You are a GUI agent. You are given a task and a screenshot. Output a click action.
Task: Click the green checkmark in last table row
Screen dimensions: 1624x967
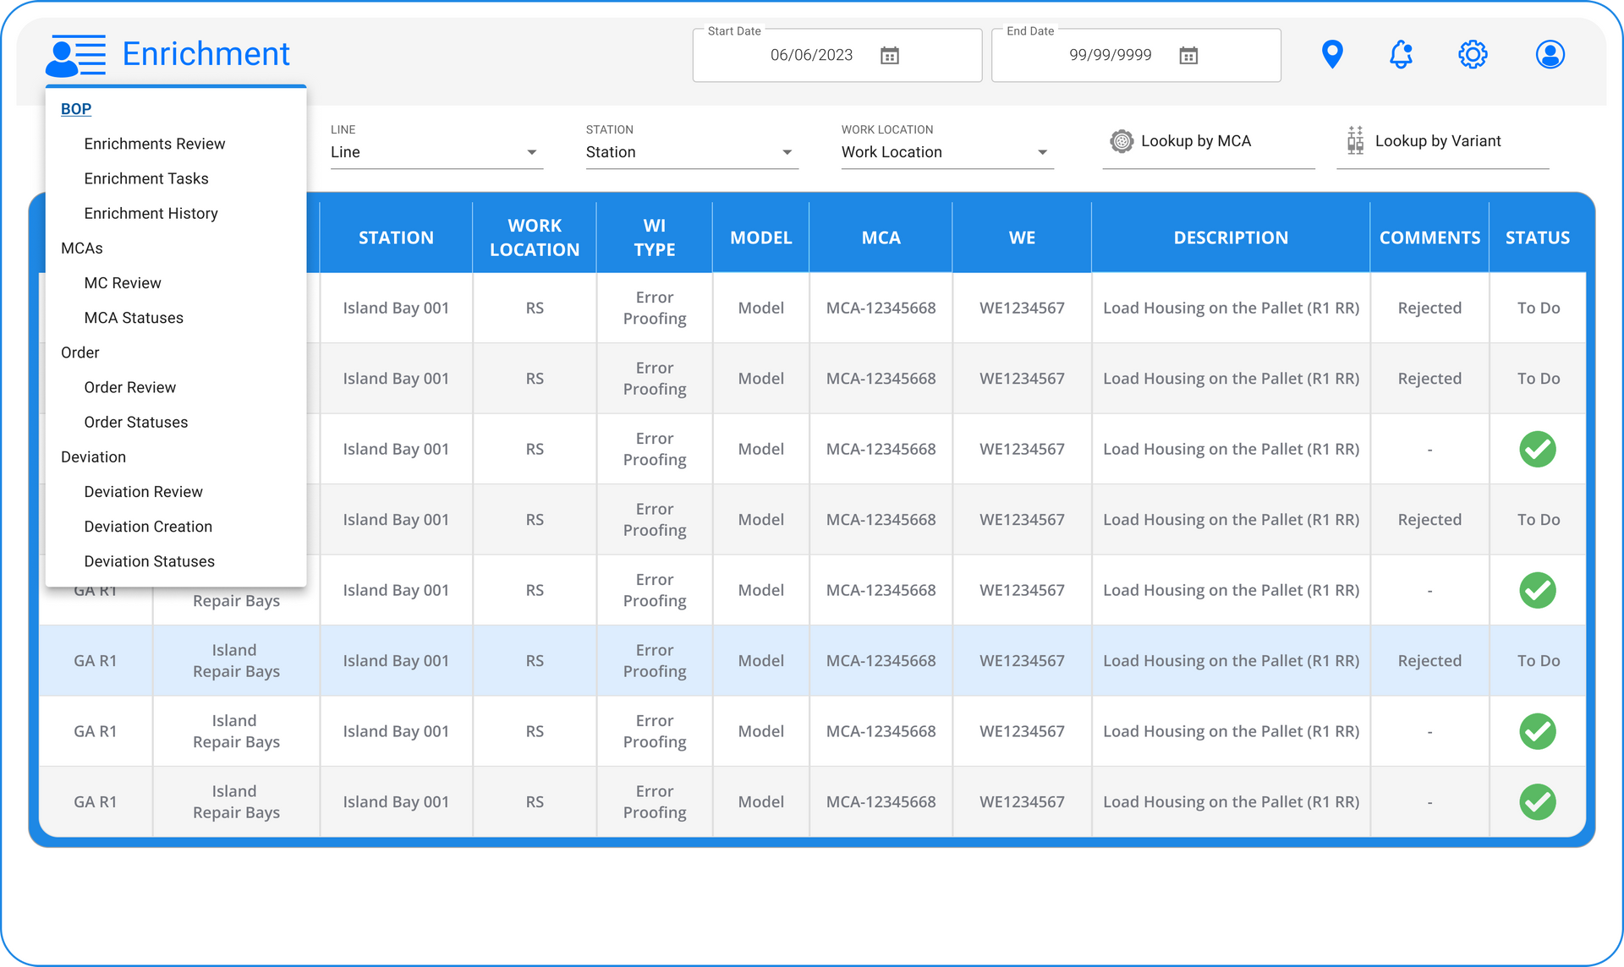click(x=1538, y=801)
